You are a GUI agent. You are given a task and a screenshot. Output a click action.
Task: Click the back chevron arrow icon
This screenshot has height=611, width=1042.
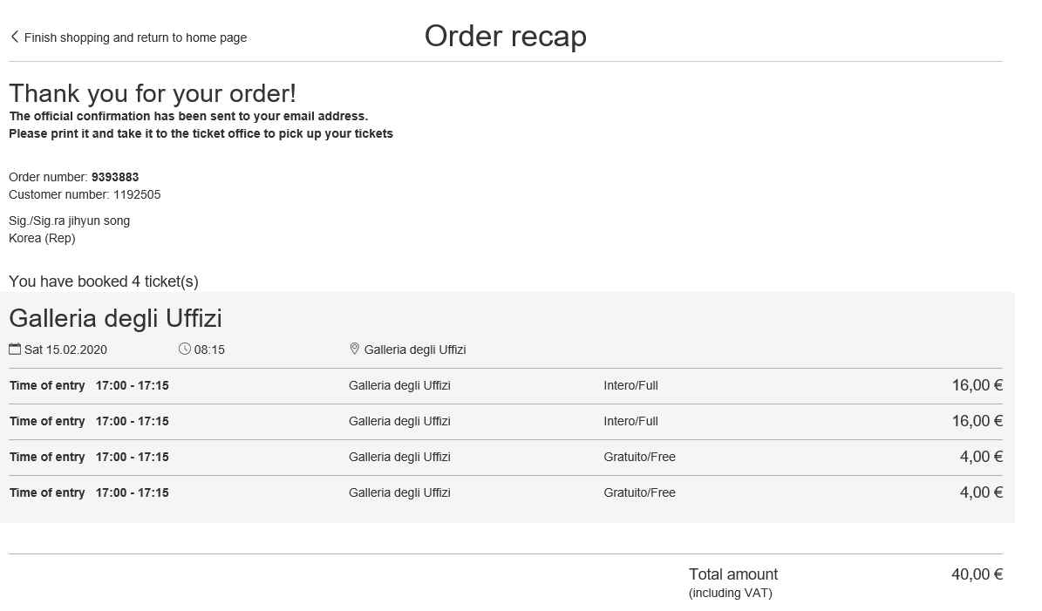[x=14, y=37]
